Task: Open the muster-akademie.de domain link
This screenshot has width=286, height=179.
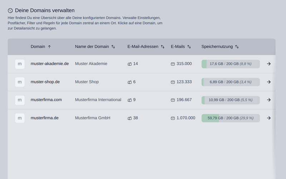Action: tap(50, 64)
